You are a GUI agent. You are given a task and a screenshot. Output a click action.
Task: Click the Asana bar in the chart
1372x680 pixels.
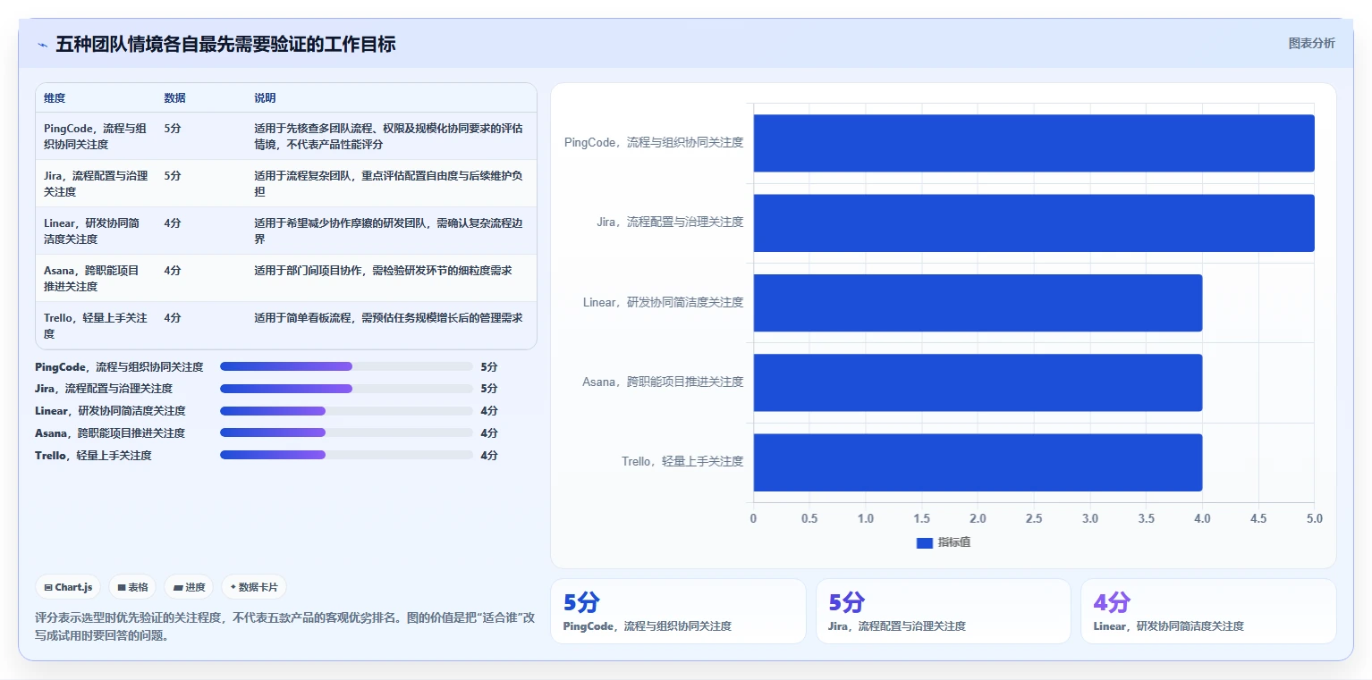click(978, 382)
